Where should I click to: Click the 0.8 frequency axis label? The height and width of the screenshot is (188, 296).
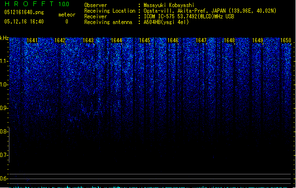pos(4,132)
